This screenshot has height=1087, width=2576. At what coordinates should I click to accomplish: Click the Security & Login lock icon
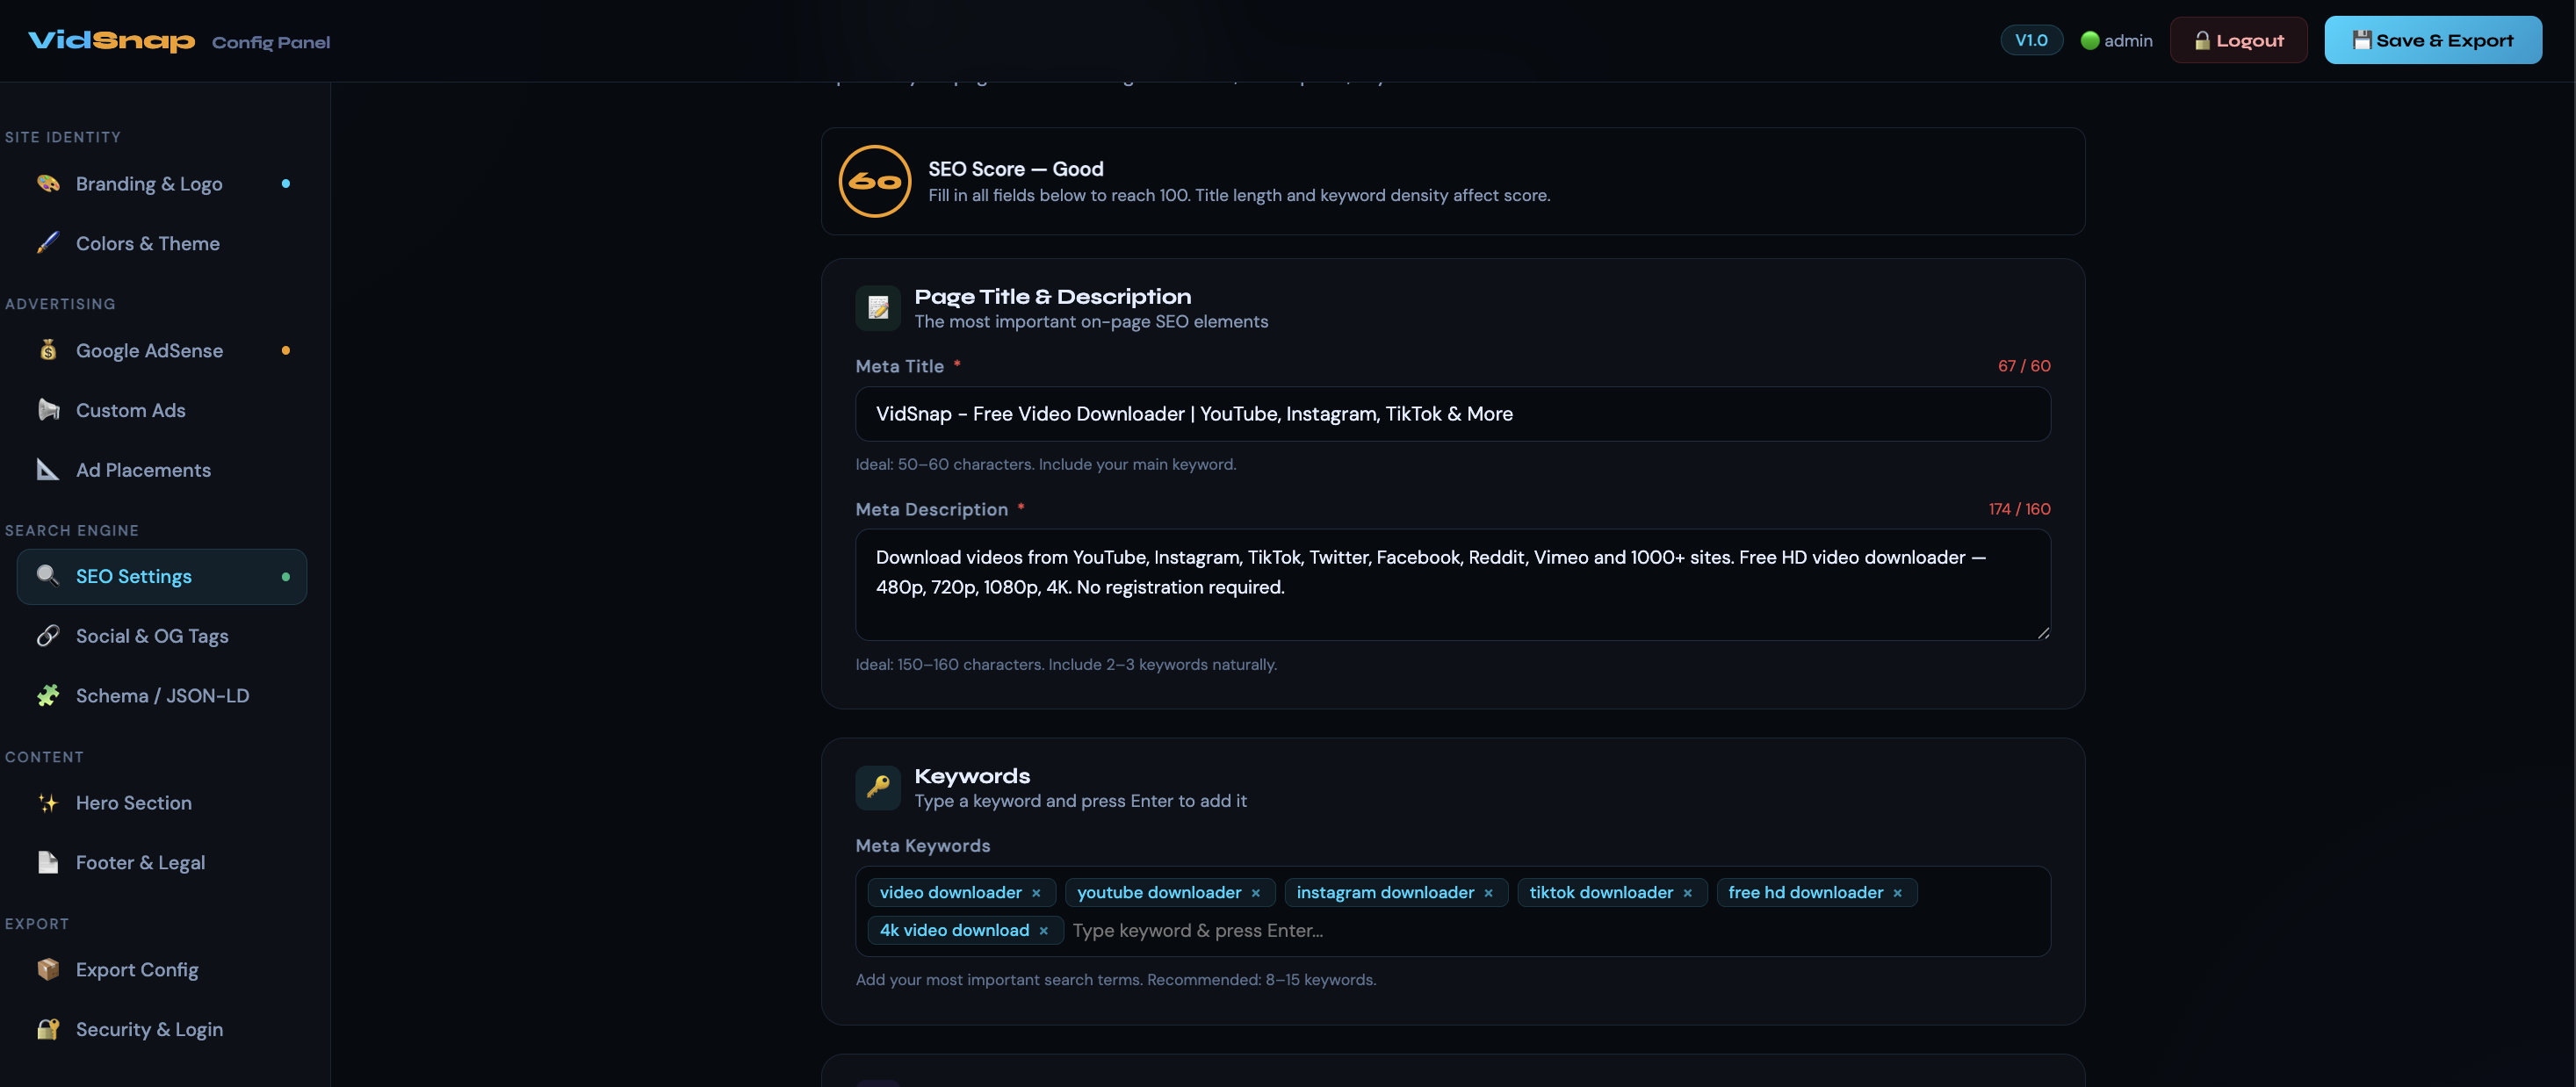click(x=48, y=1029)
